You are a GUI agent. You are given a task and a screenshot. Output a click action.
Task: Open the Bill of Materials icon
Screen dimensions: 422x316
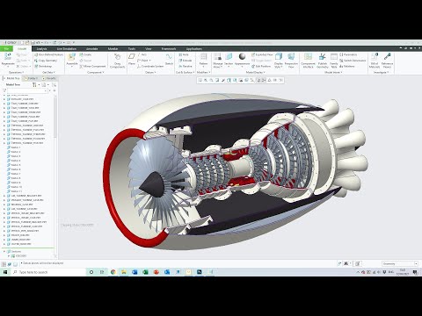pos(375,57)
